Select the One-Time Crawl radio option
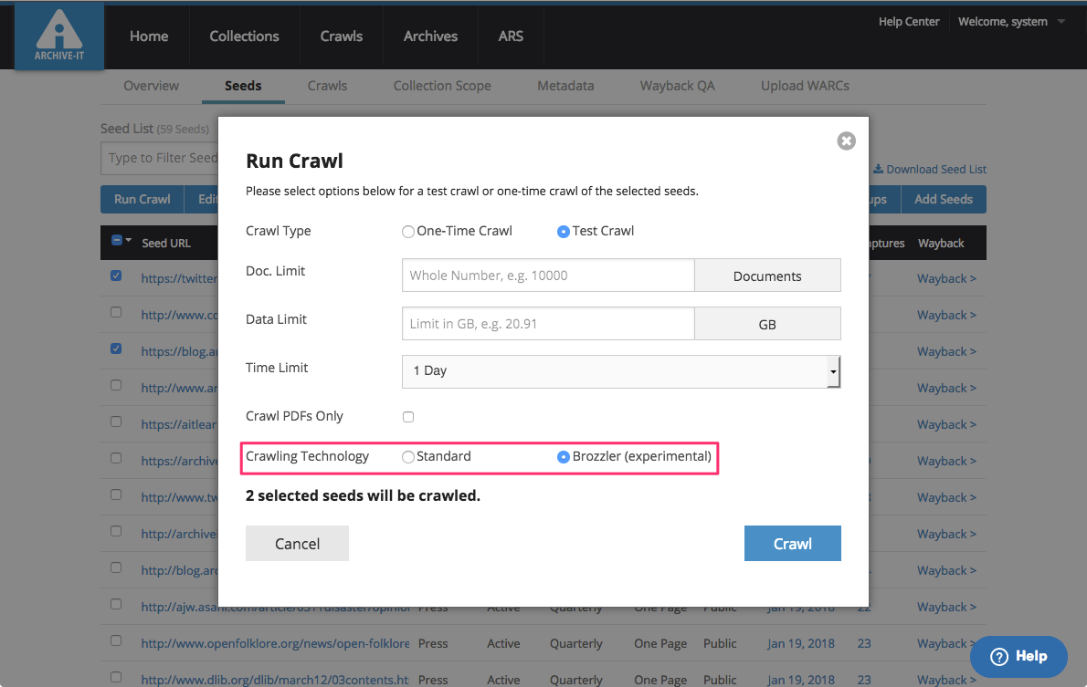 coord(408,232)
